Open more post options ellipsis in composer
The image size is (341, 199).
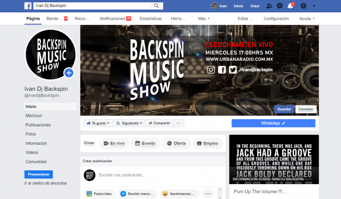(208, 194)
